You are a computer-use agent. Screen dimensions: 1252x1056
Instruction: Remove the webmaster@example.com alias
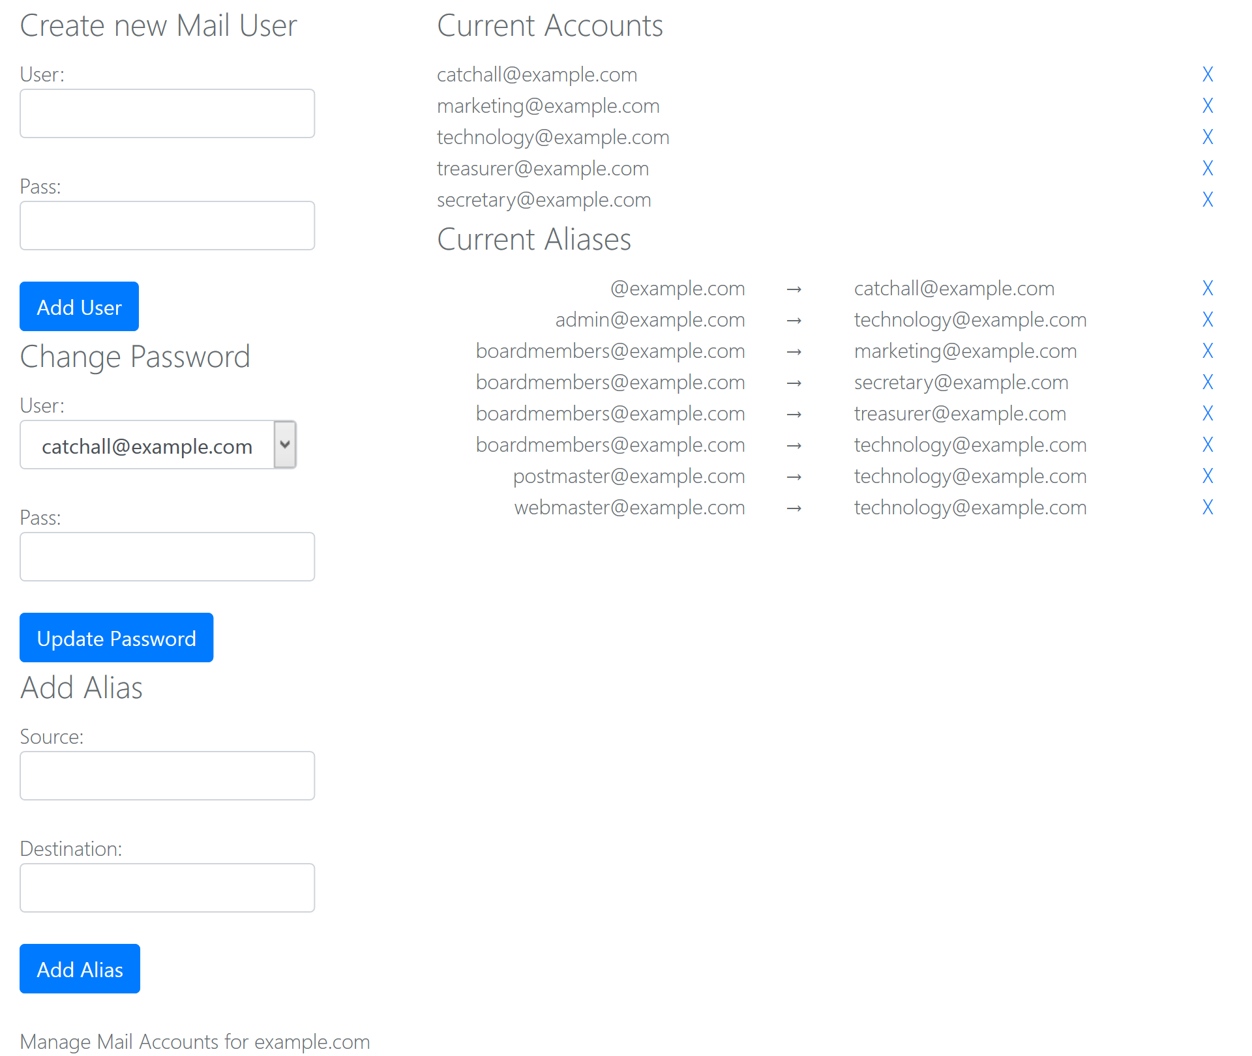[1207, 507]
